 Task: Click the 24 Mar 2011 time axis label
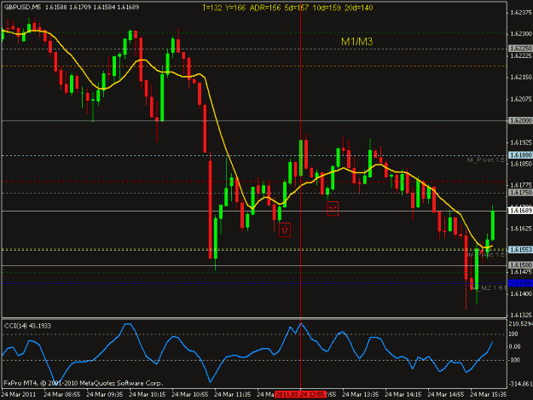click(x=19, y=395)
